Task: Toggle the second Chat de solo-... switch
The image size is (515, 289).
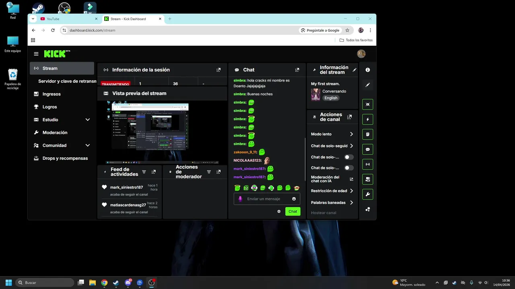Action: click(349, 168)
